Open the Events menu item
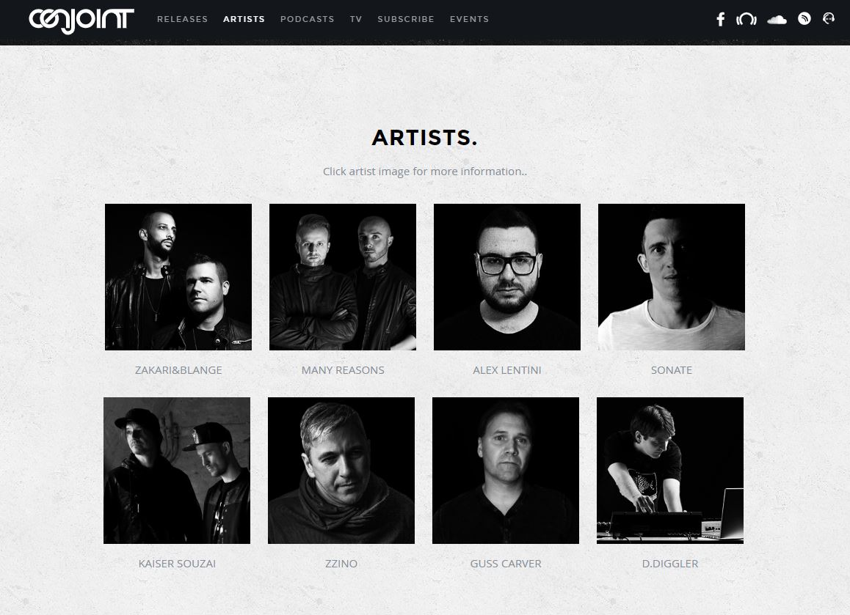The image size is (850, 615). coord(470,19)
